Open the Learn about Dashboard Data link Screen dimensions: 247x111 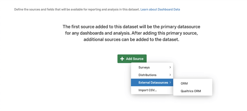point(160,9)
